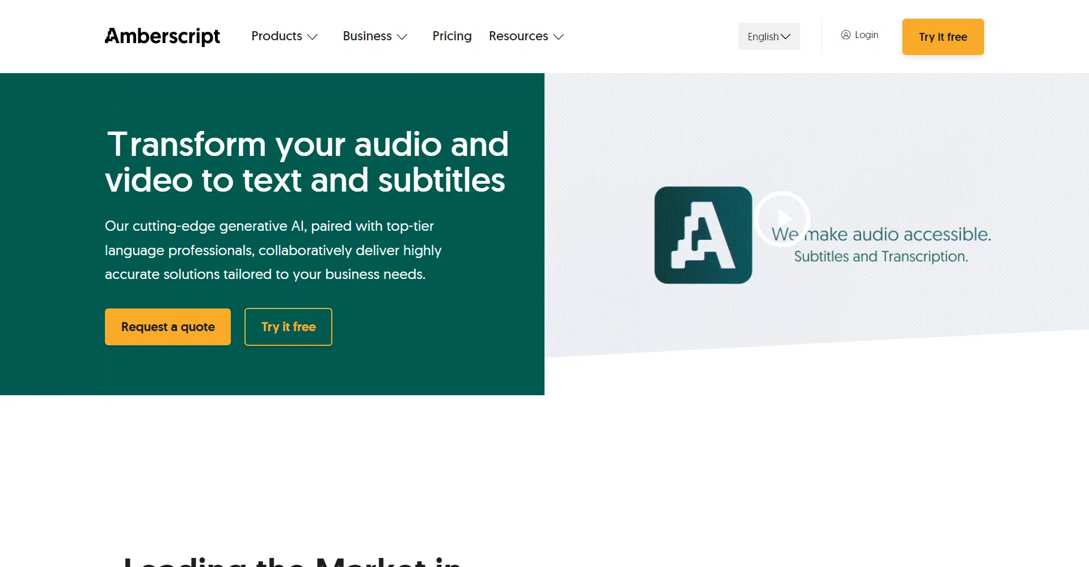The width and height of the screenshot is (1089, 567).
Task: Click the arrow in the English selector
Action: point(786,37)
